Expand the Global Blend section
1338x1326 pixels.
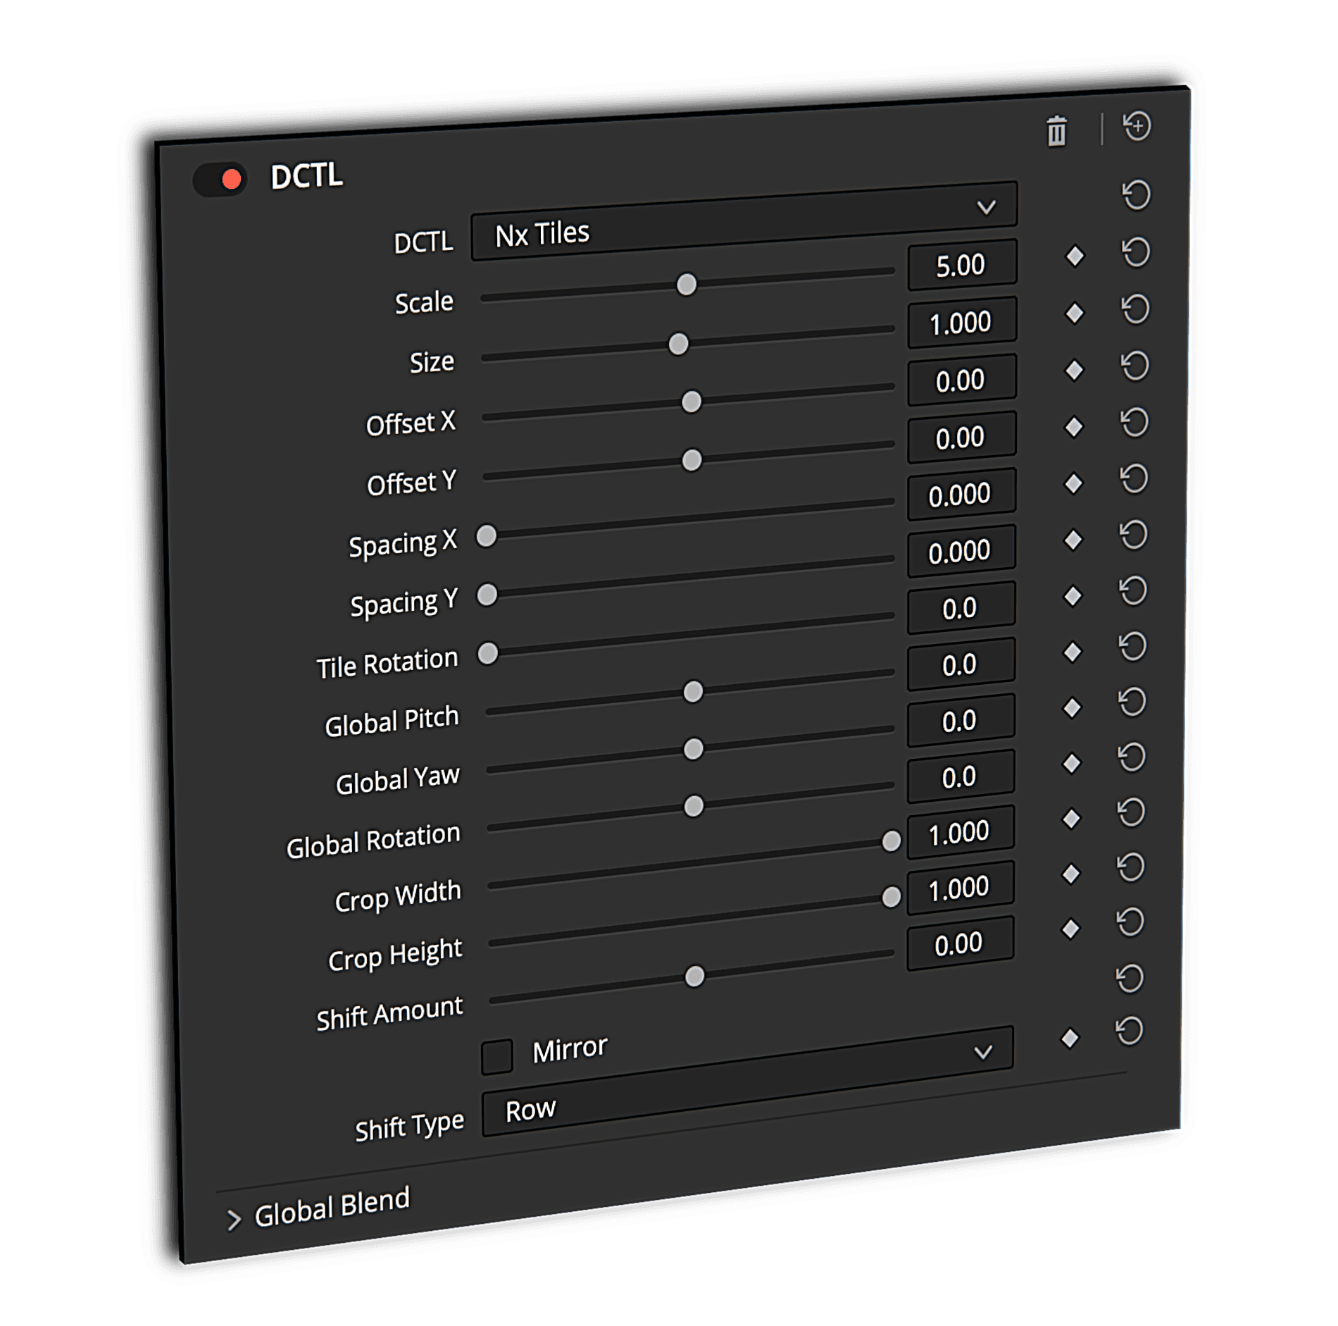(x=234, y=1220)
